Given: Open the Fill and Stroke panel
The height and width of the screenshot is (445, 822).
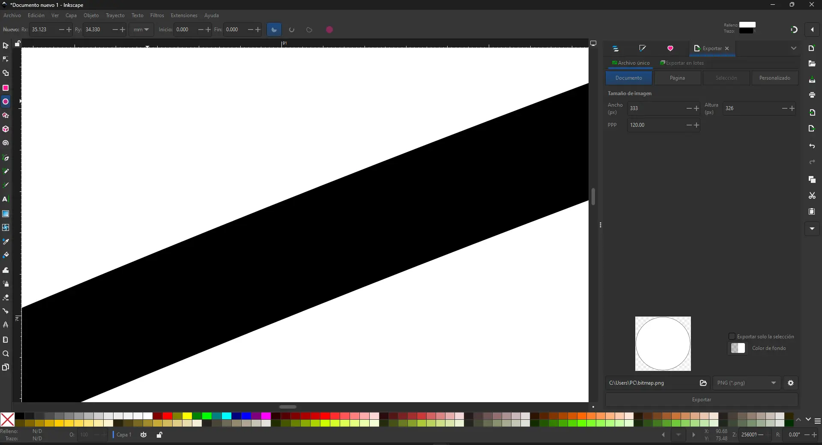Looking at the screenshot, I should 642,48.
